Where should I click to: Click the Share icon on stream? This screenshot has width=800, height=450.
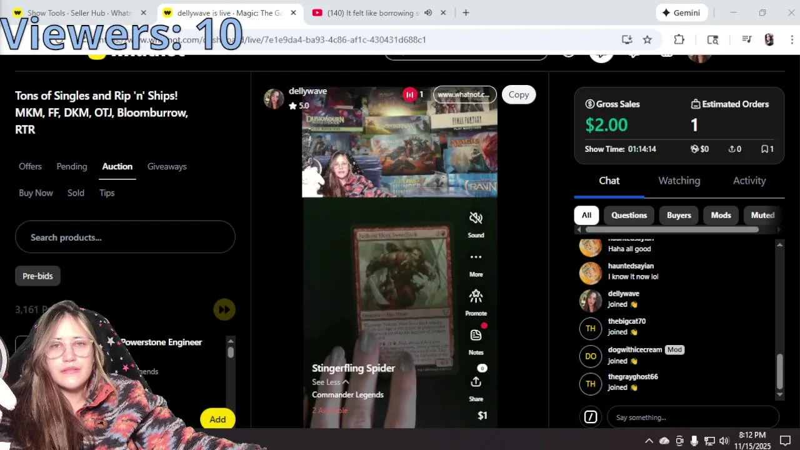coord(476,382)
